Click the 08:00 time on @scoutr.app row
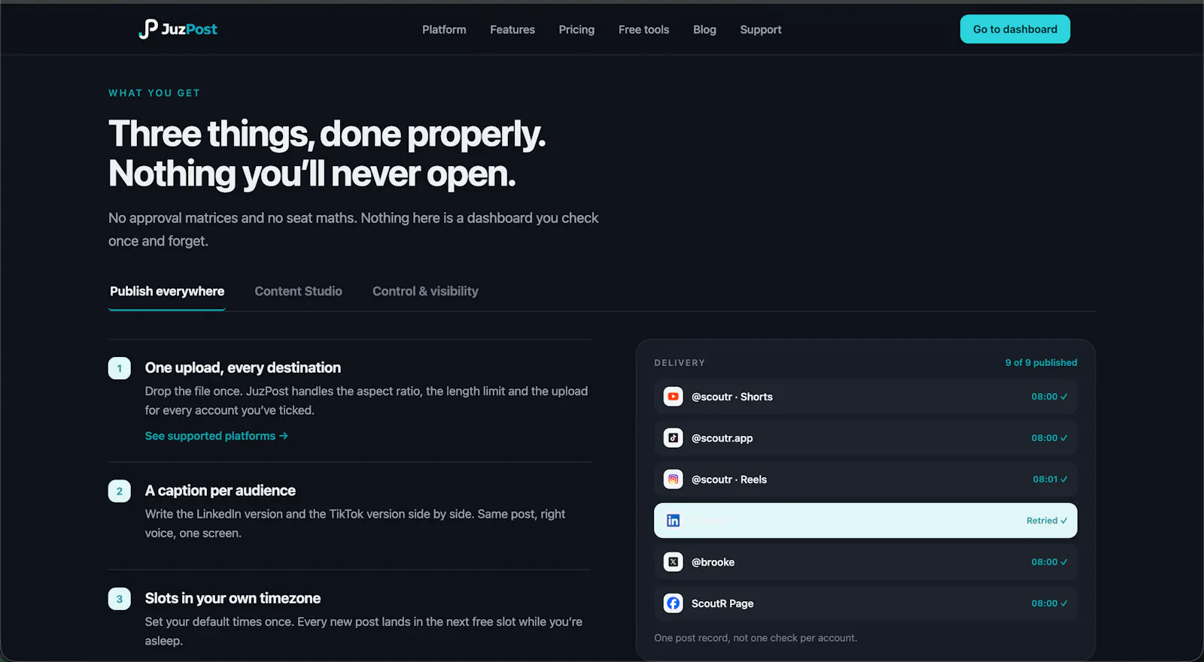This screenshot has height=662, width=1204. (1049, 438)
